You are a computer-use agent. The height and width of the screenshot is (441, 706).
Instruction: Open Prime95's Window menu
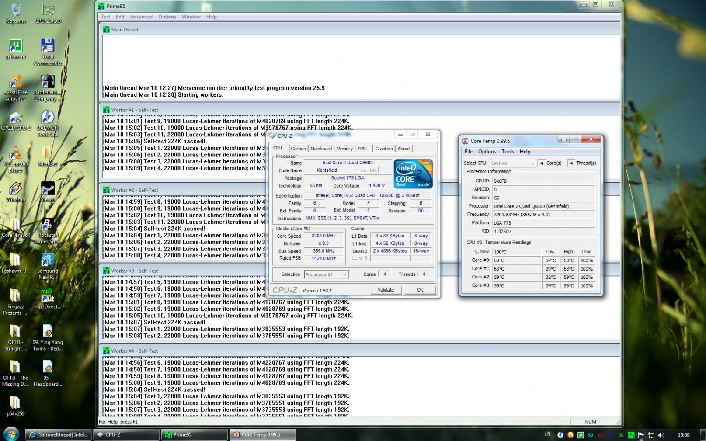click(x=191, y=17)
